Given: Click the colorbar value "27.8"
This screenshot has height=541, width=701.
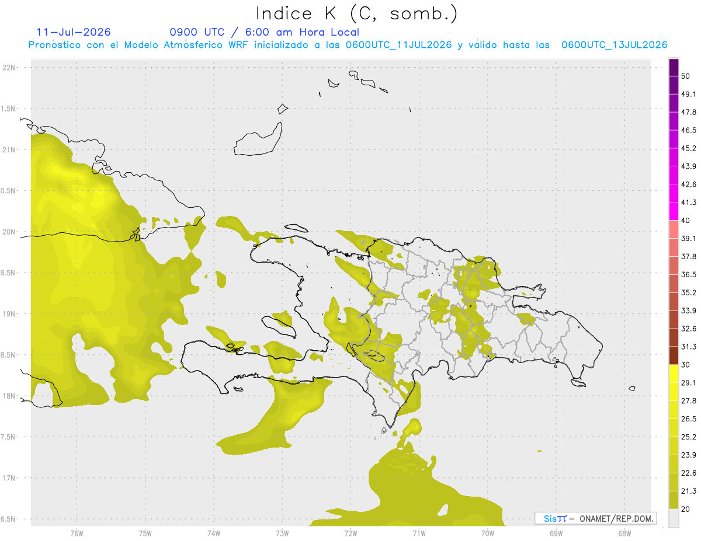Looking at the screenshot, I should pyautogui.click(x=689, y=401).
